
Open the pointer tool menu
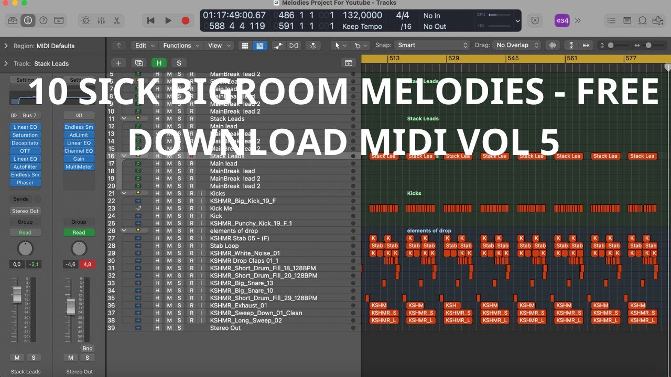(x=341, y=46)
